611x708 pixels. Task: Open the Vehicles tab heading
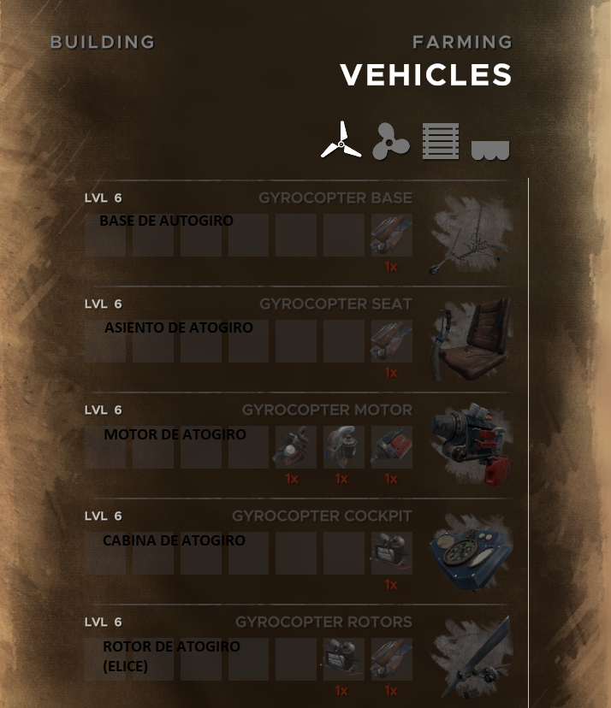tap(425, 74)
